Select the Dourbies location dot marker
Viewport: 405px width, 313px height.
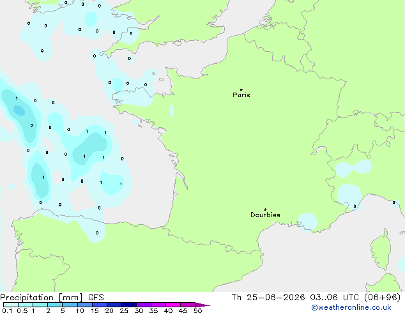coord(265,210)
